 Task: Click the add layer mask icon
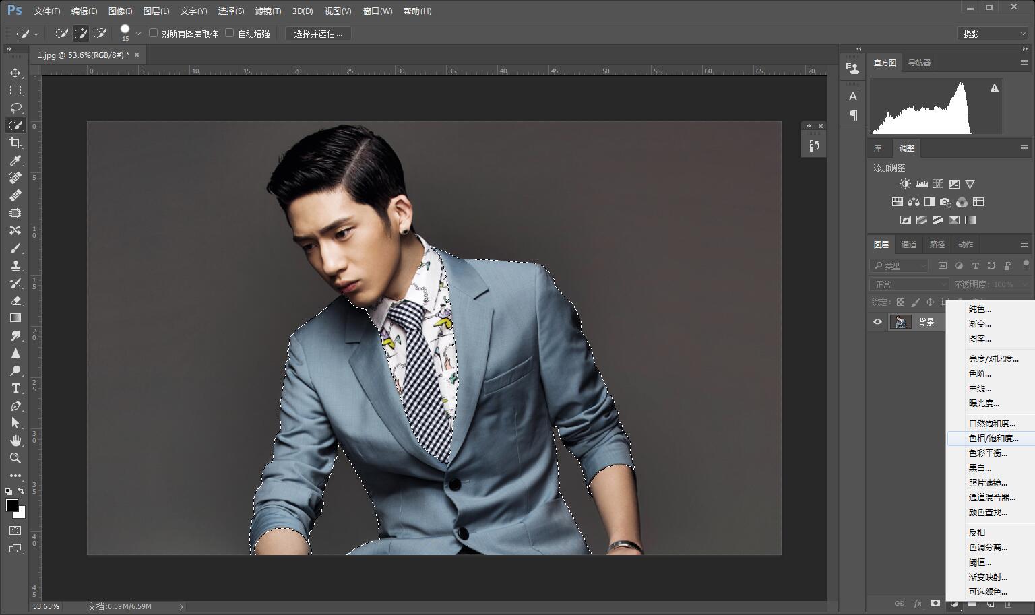pyautogui.click(x=935, y=604)
